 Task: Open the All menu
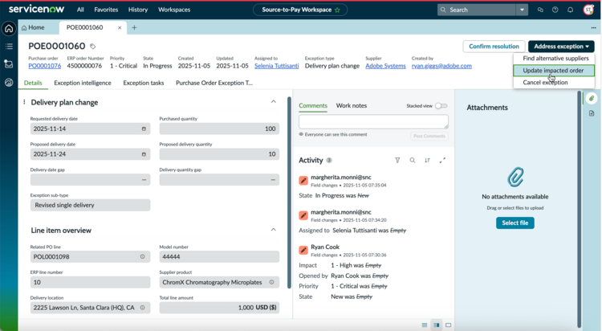(80, 10)
